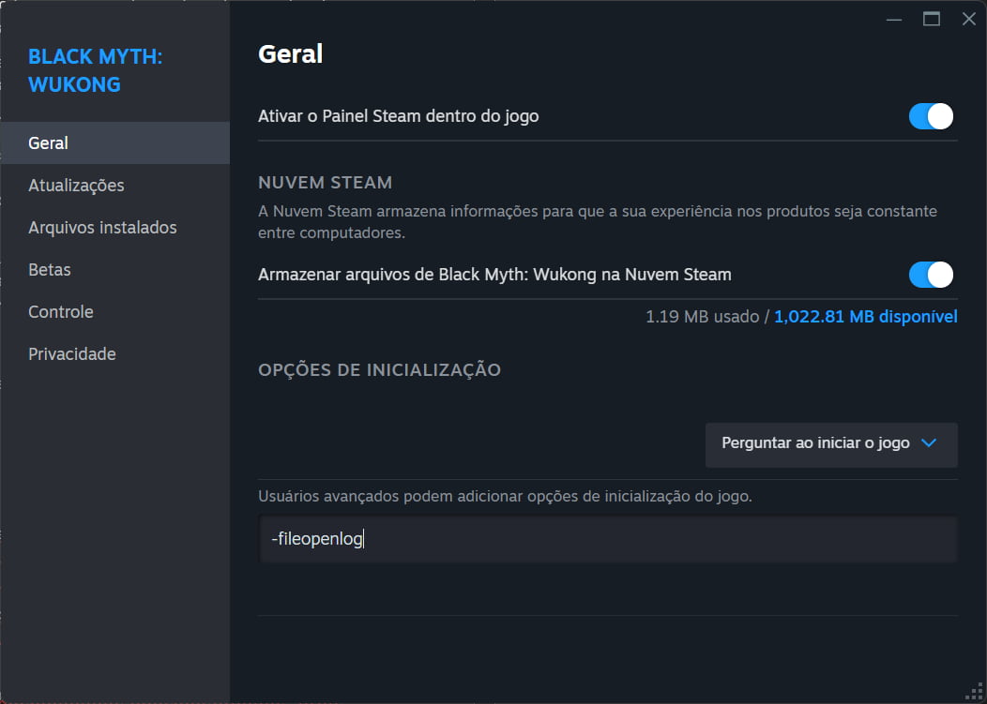Open the Controle settings page
This screenshot has height=704, width=987.
(x=114, y=311)
